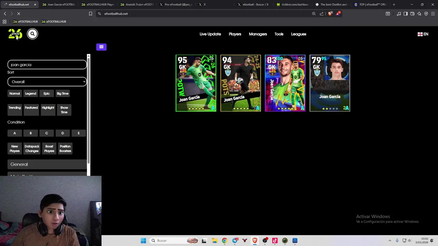Select condition E filter
This screenshot has height=246, width=438.
click(79, 133)
